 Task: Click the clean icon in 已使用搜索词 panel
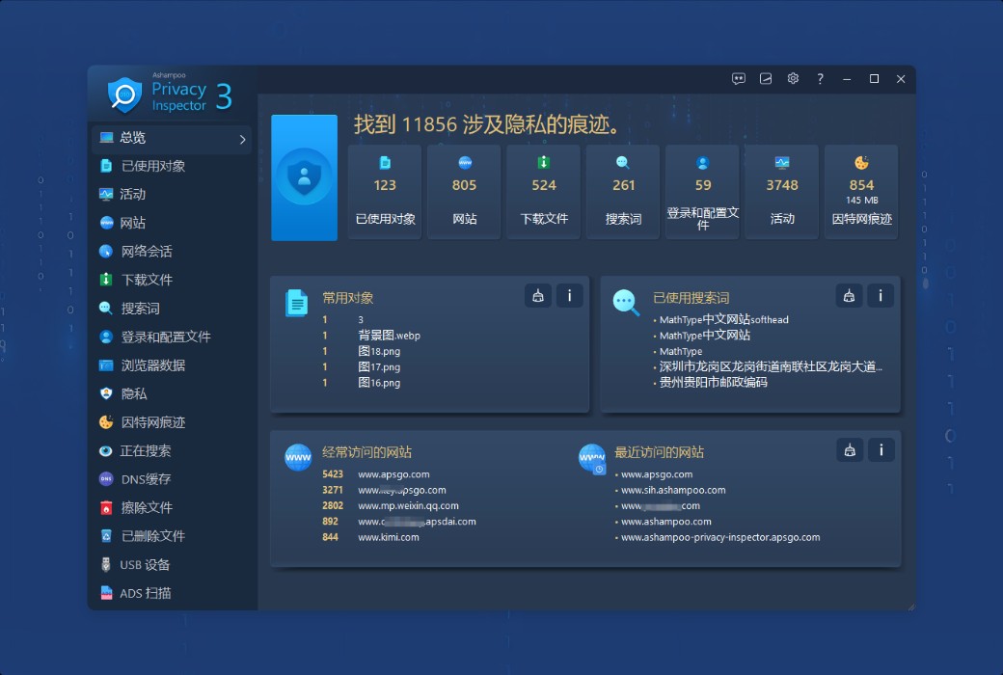[849, 296]
